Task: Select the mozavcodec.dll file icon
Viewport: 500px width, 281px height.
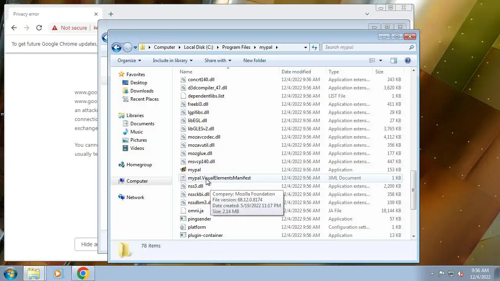Action: (x=183, y=137)
